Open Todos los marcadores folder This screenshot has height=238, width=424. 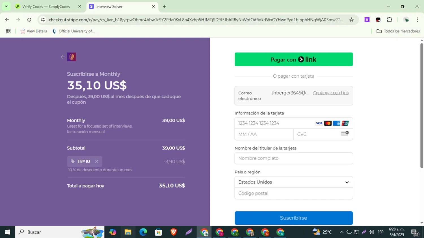click(x=398, y=31)
